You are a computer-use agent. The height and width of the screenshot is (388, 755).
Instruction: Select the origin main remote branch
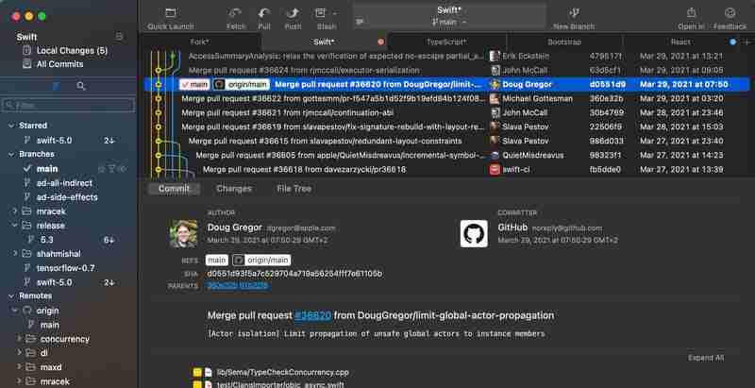(x=50, y=325)
